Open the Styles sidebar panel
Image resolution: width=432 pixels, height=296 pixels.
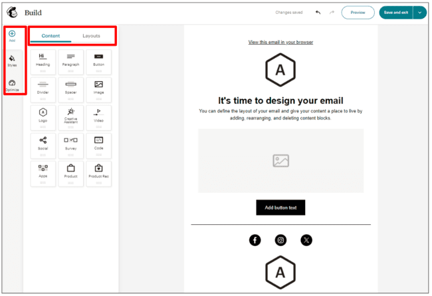click(12, 61)
